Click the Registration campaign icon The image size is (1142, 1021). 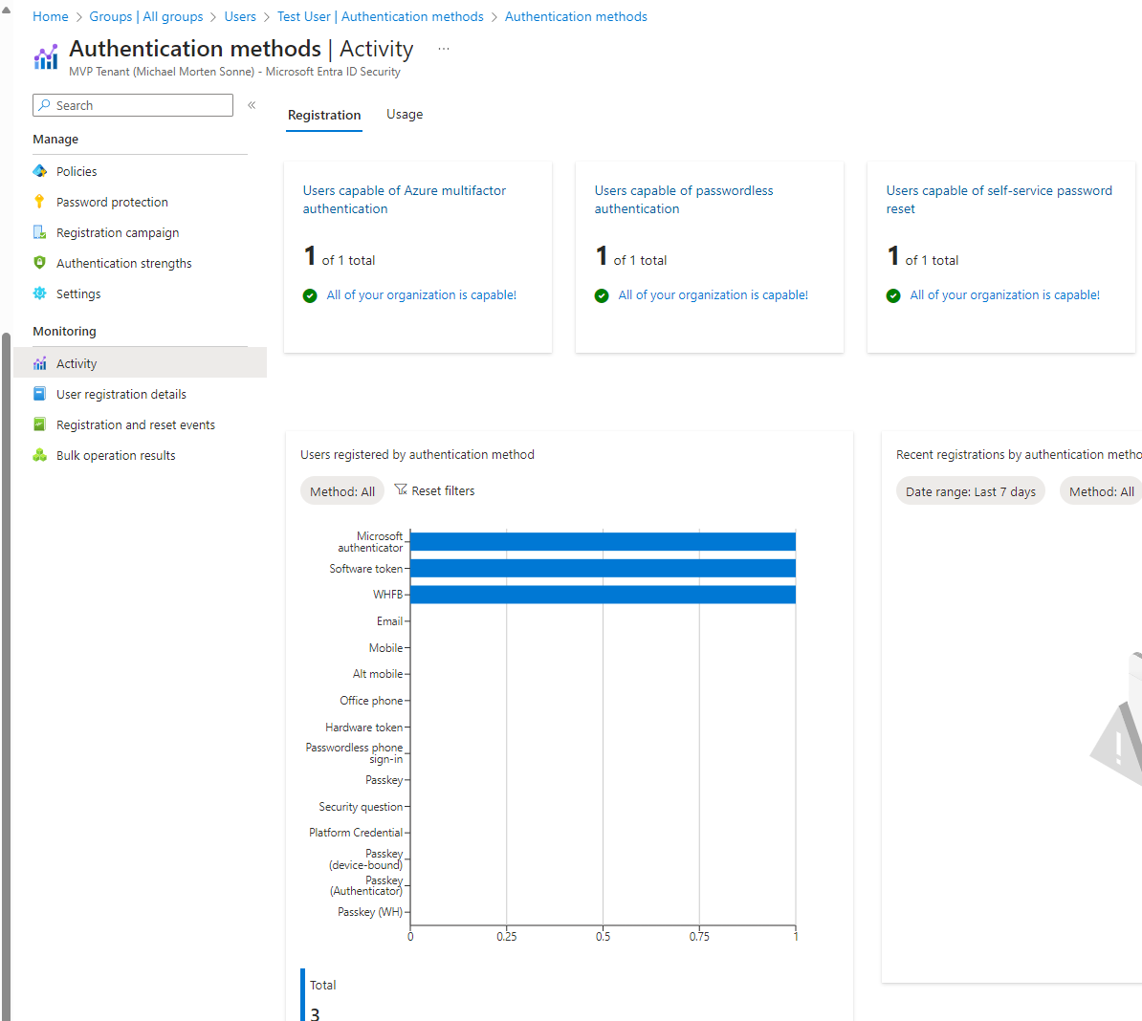(x=39, y=232)
